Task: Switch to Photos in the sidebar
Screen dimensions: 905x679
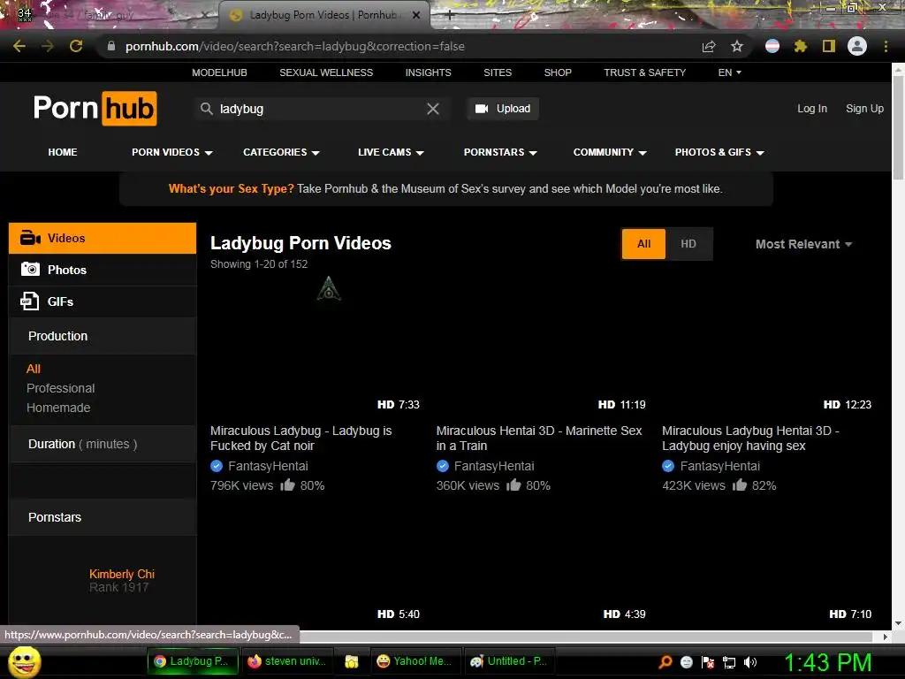Action: (x=103, y=270)
